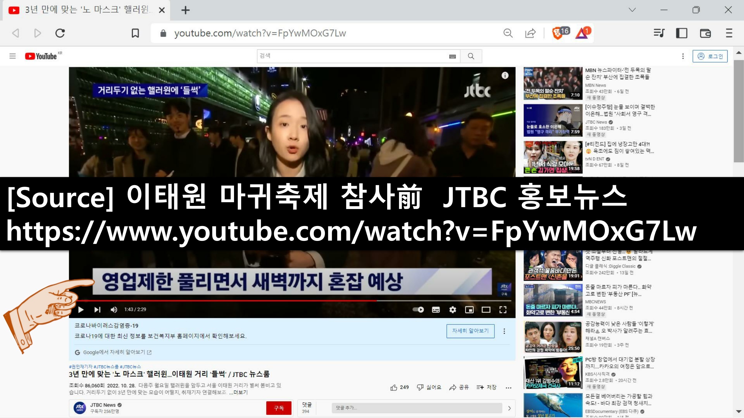Open the miniplayer from the video controls

tap(469, 310)
